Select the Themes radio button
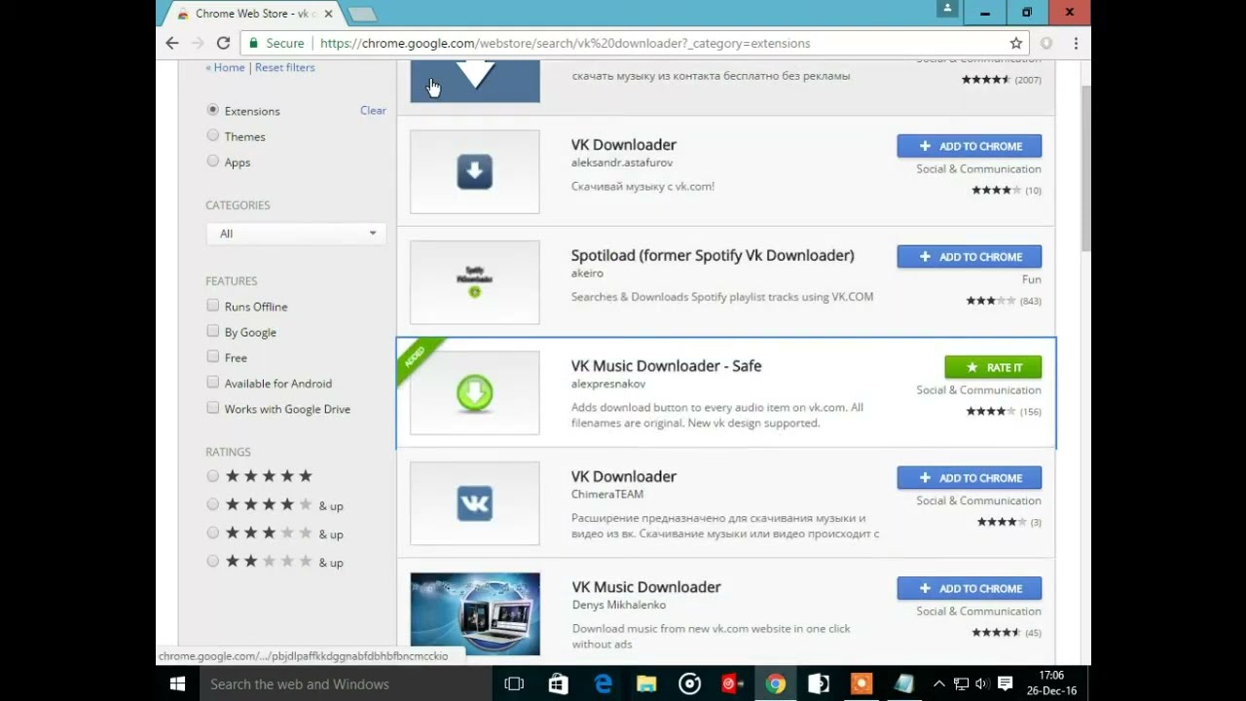This screenshot has width=1246, height=701. (x=212, y=135)
